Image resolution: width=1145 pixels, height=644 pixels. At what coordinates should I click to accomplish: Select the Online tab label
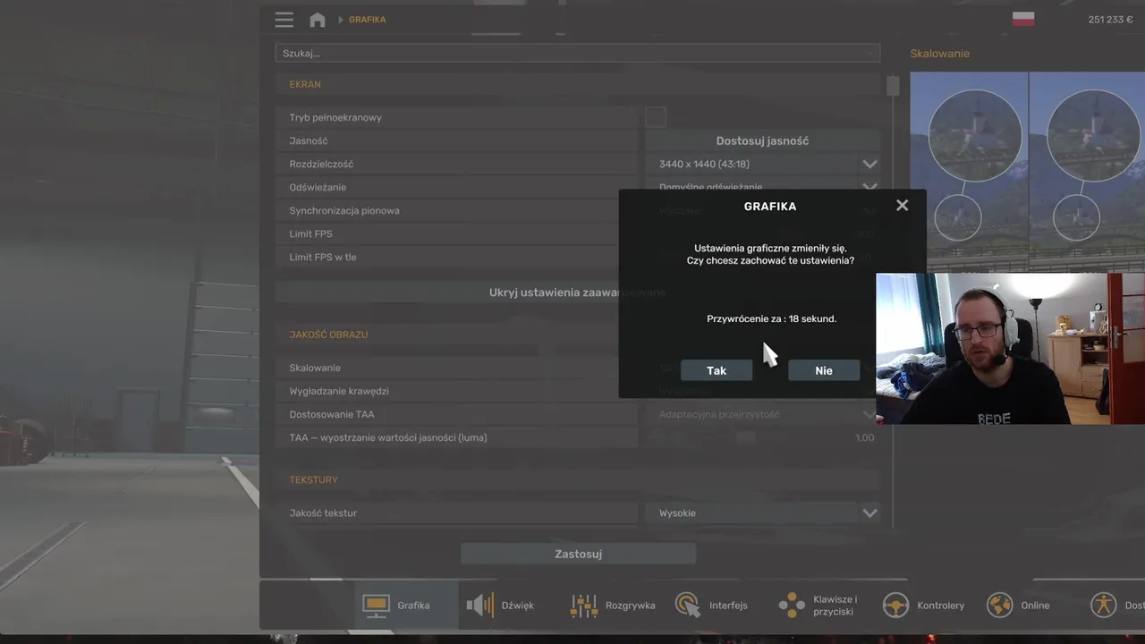(x=1035, y=606)
